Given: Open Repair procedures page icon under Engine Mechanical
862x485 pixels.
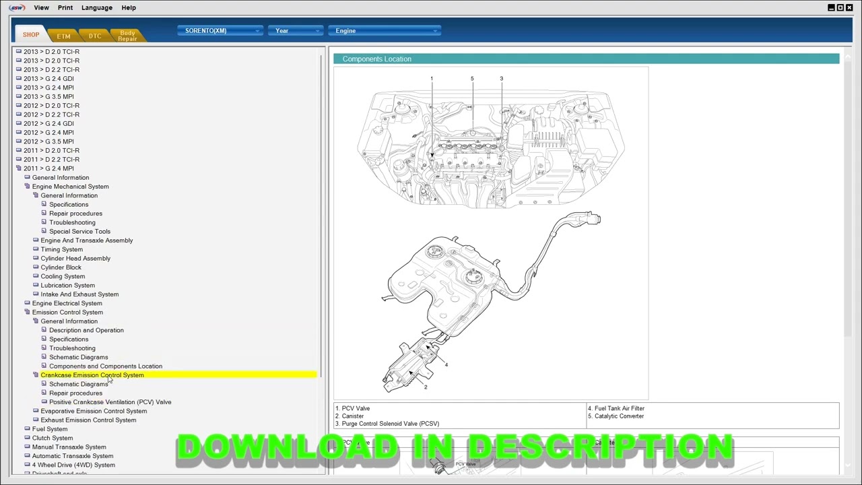Looking at the screenshot, I should pyautogui.click(x=44, y=214).
